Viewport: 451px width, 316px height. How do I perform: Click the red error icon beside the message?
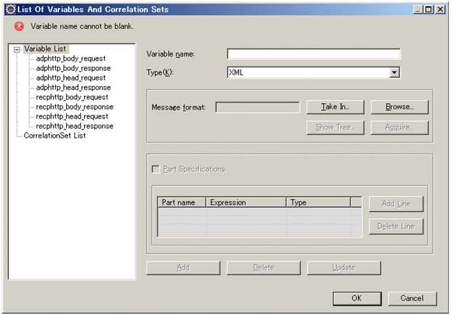point(19,26)
